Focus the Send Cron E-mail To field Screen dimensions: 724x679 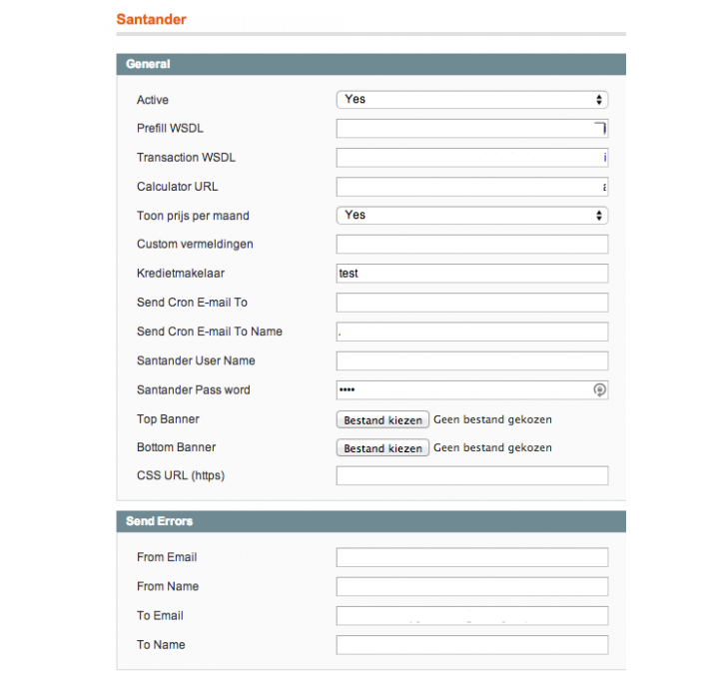[x=472, y=303]
